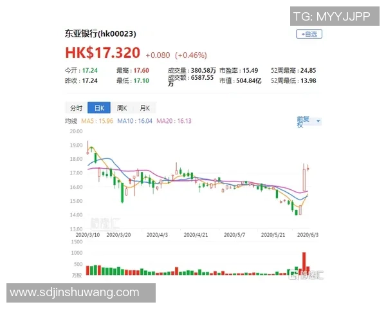Click the 市值 value 504.84亿
Viewport: 386px width, 309px height.
(x=248, y=80)
